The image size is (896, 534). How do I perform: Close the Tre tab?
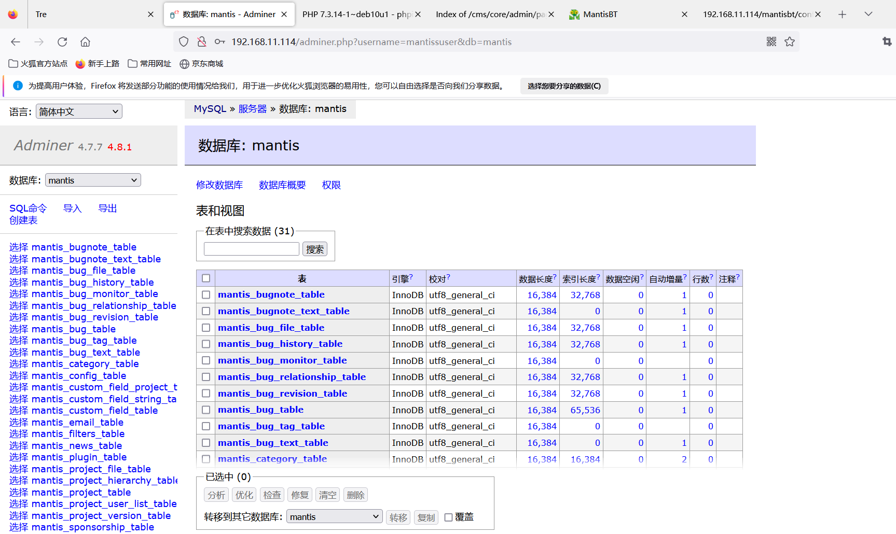pyautogui.click(x=151, y=15)
